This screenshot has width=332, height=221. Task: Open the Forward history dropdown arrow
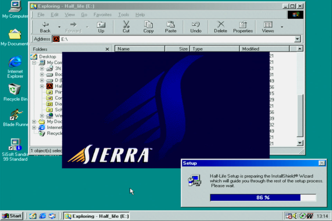pyautogui.click(x=87, y=27)
